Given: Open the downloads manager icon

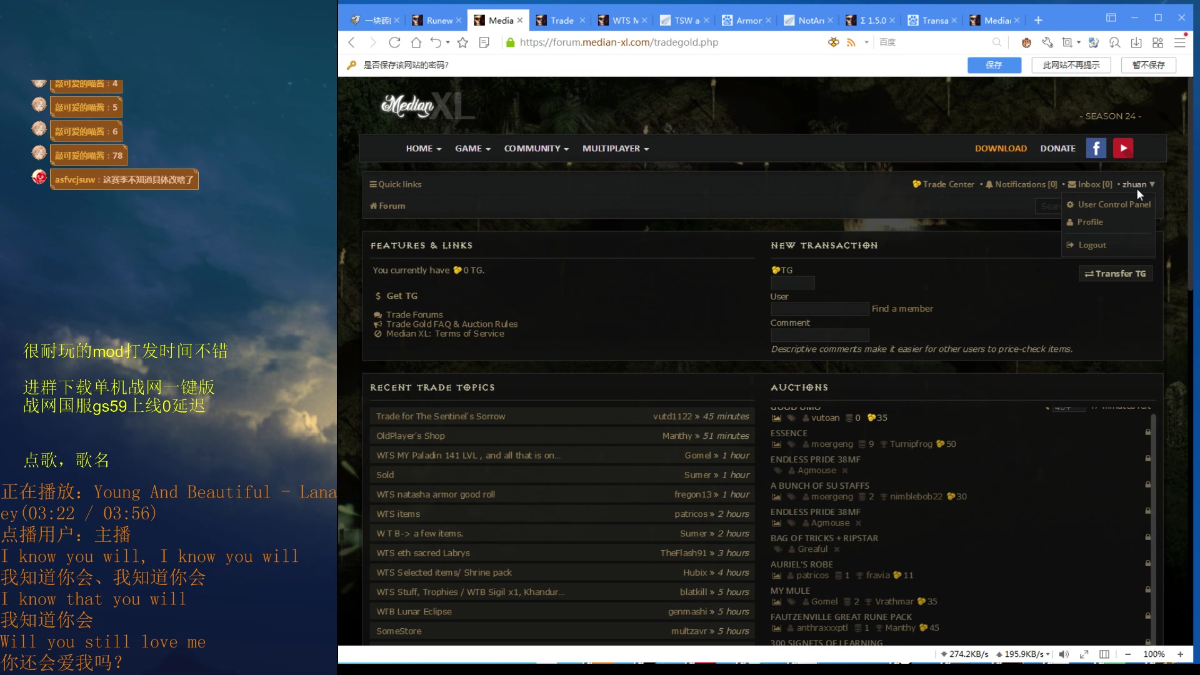Looking at the screenshot, I should (x=1136, y=42).
